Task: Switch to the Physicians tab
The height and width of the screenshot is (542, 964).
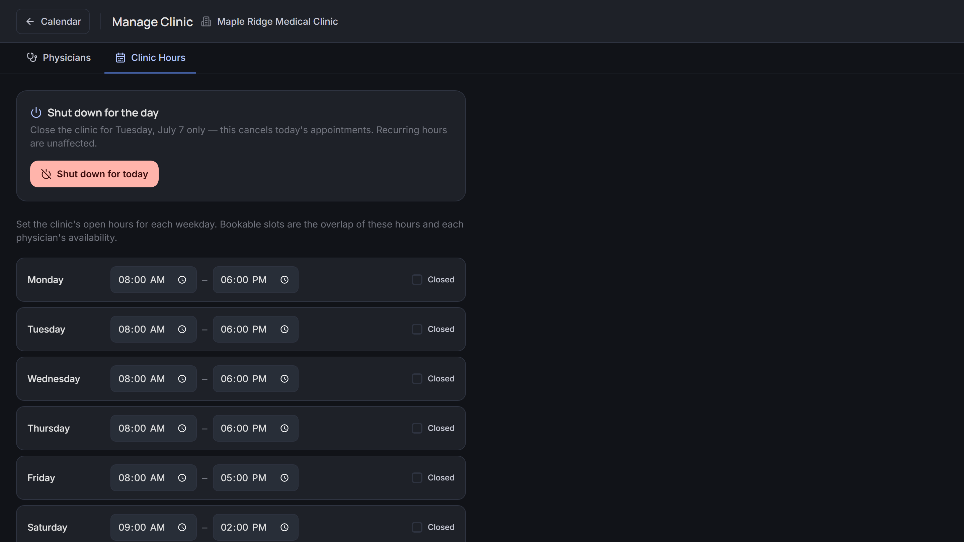Action: point(59,58)
